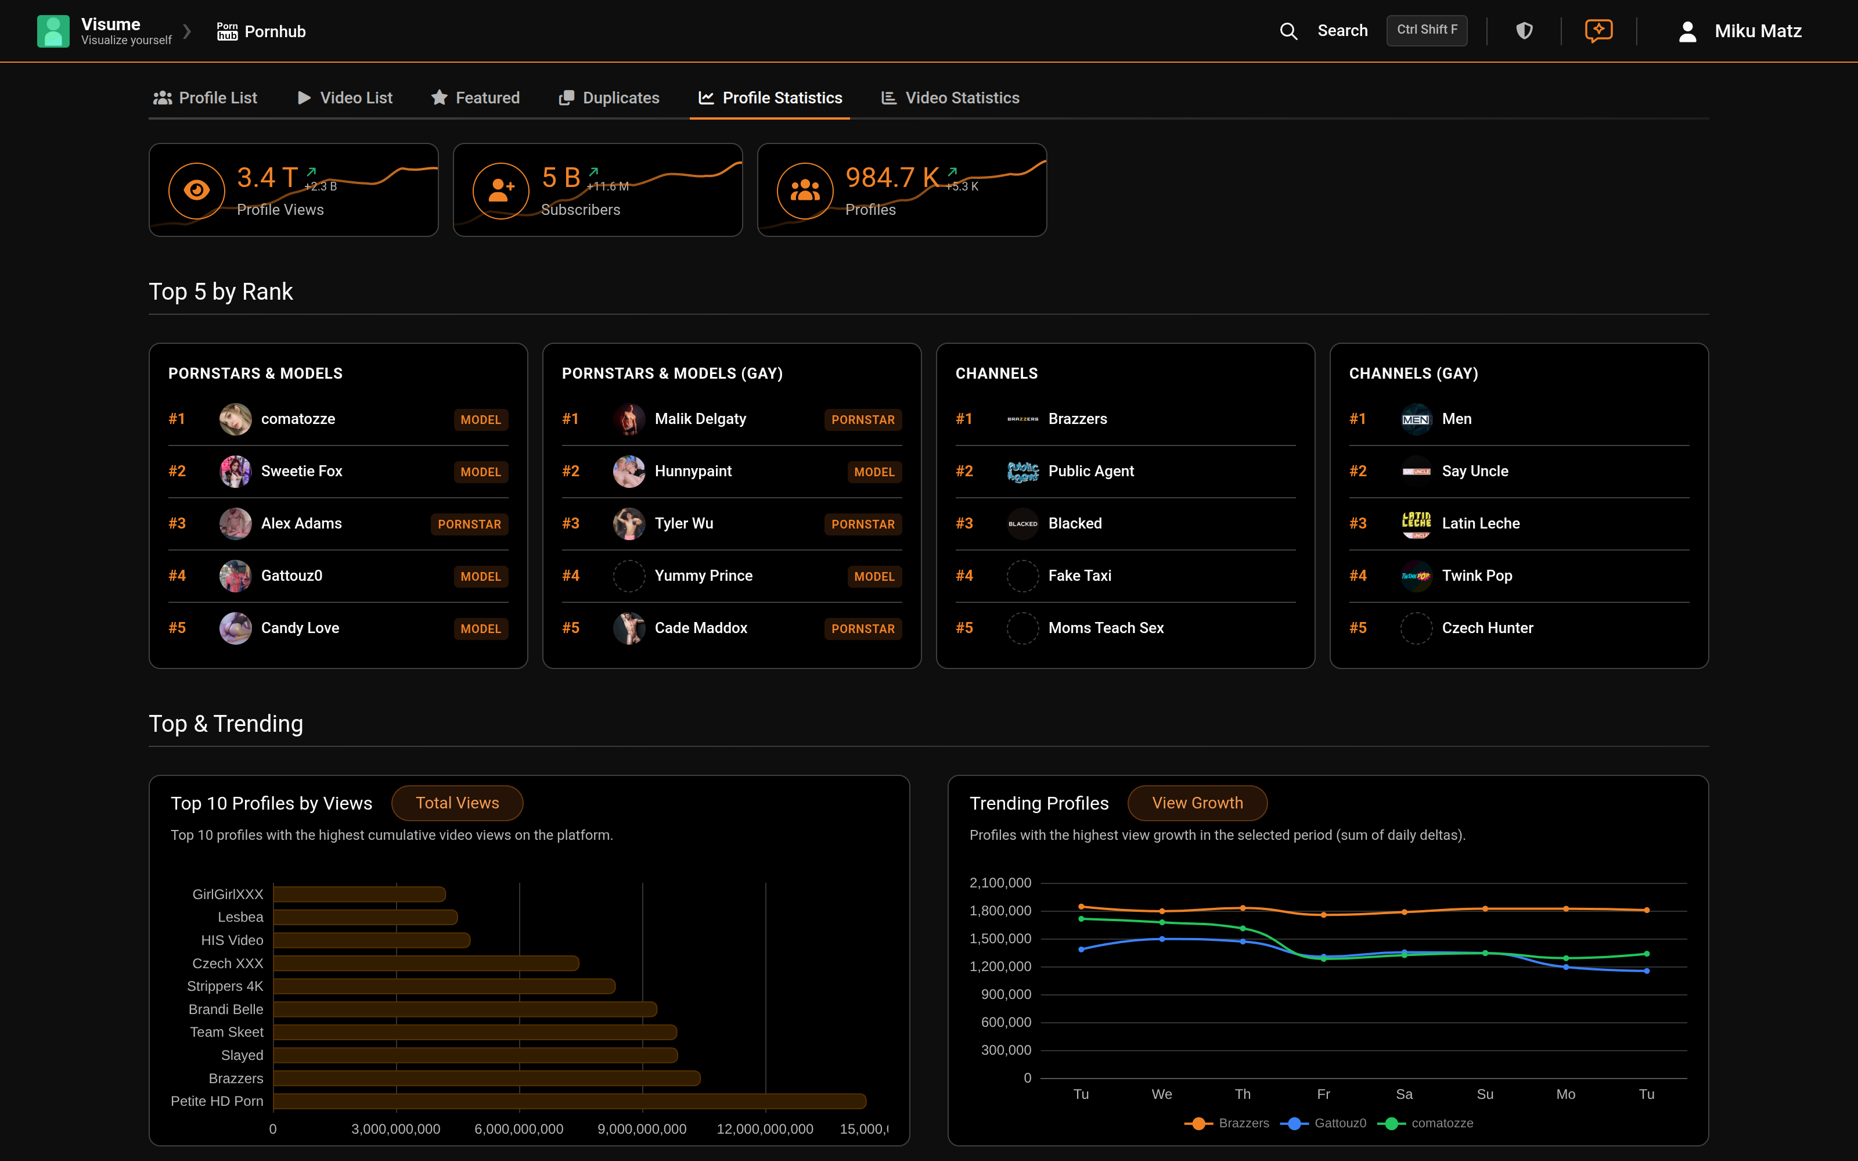Click the add-user icon on Subscribers card
This screenshot has width=1858, height=1161.
pyautogui.click(x=500, y=190)
